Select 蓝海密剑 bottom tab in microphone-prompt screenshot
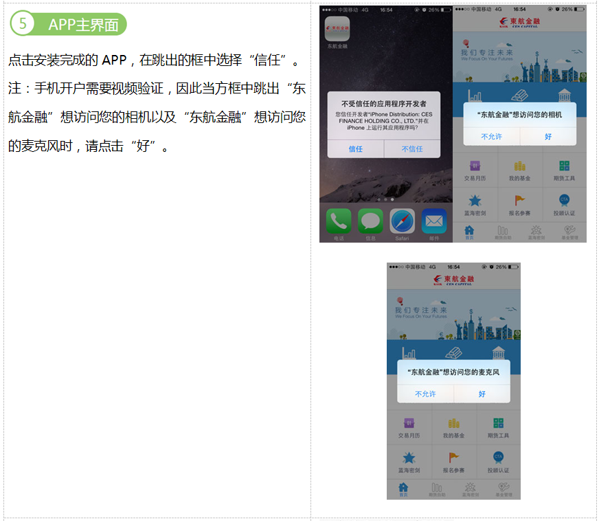 point(471,489)
